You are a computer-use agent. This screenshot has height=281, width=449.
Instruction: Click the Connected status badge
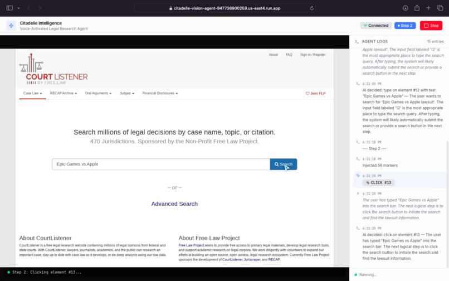tap(376, 26)
